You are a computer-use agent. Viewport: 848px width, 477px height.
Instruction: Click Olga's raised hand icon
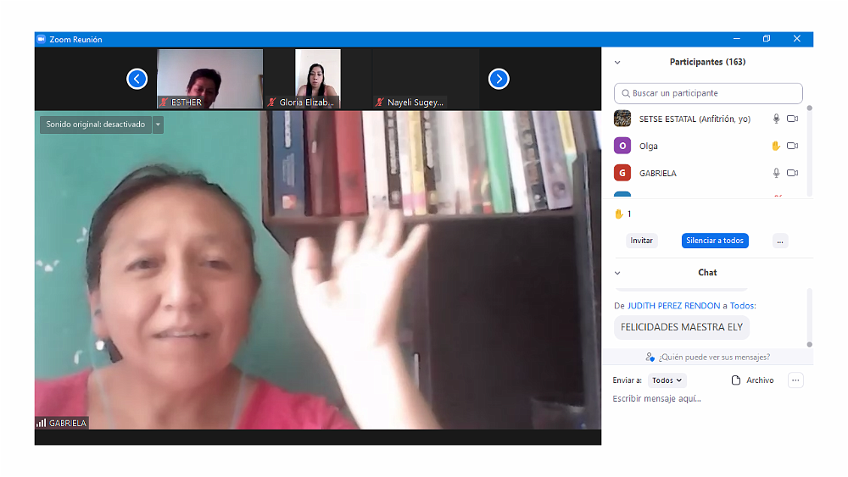(x=775, y=146)
